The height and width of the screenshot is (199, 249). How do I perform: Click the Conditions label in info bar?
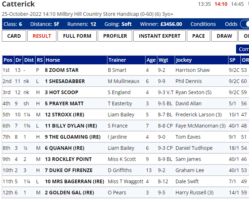(203, 24)
